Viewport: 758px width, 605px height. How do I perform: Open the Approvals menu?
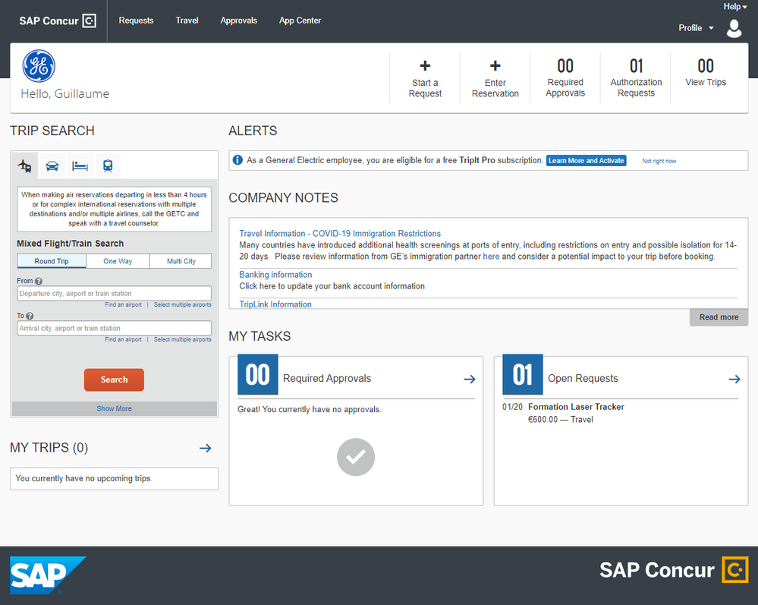(238, 20)
